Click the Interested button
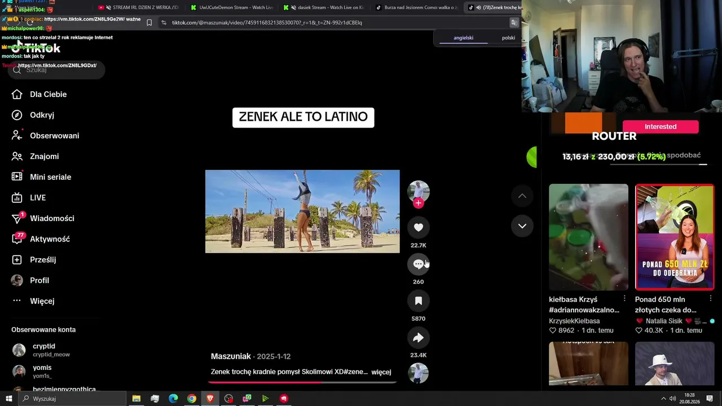Image resolution: width=722 pixels, height=406 pixels. 661,127
